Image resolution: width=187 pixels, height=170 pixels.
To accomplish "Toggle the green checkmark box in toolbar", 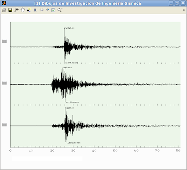I will click(x=53, y=10).
